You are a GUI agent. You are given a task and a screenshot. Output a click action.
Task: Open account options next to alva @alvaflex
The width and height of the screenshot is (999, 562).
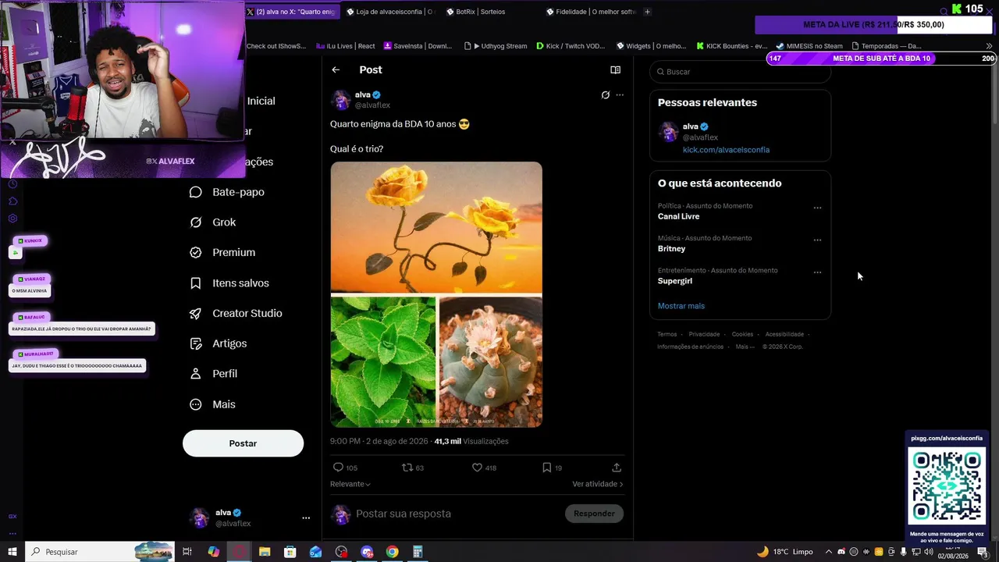click(x=306, y=518)
